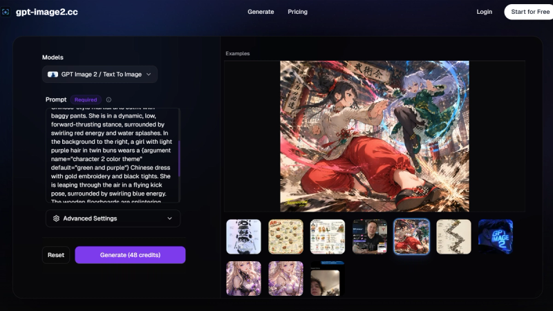Click the chevron of the Models dropdown
The height and width of the screenshot is (311, 553).
tap(149, 75)
